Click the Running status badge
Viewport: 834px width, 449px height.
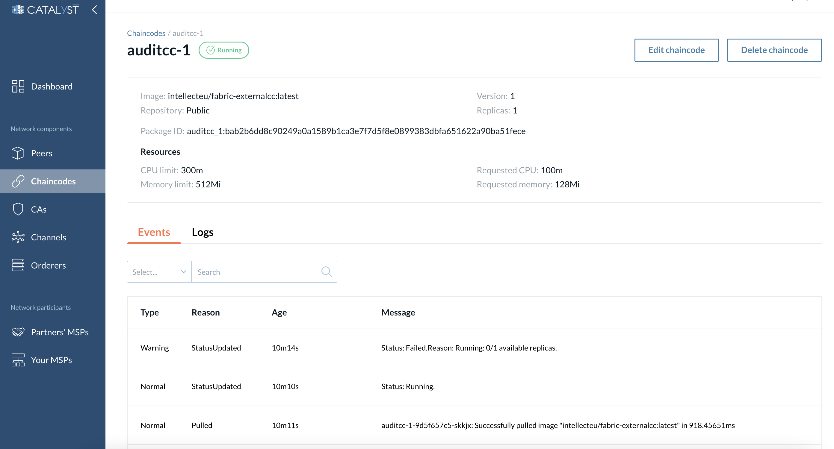pyautogui.click(x=224, y=50)
